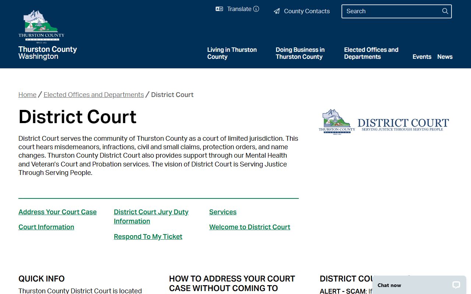
Task: Click the Translate language icon
Action: tap(219, 9)
